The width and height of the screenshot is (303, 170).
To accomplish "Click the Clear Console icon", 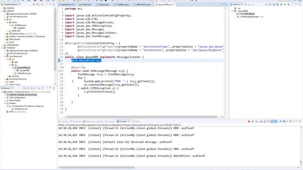I will pos(261,121).
